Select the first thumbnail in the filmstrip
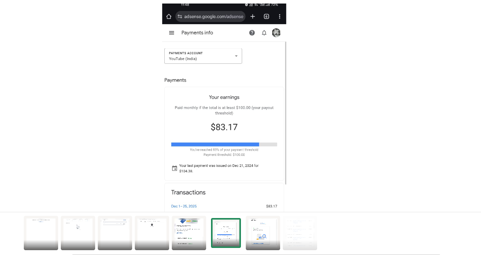Image resolution: width=481 pixels, height=255 pixels. (x=41, y=233)
